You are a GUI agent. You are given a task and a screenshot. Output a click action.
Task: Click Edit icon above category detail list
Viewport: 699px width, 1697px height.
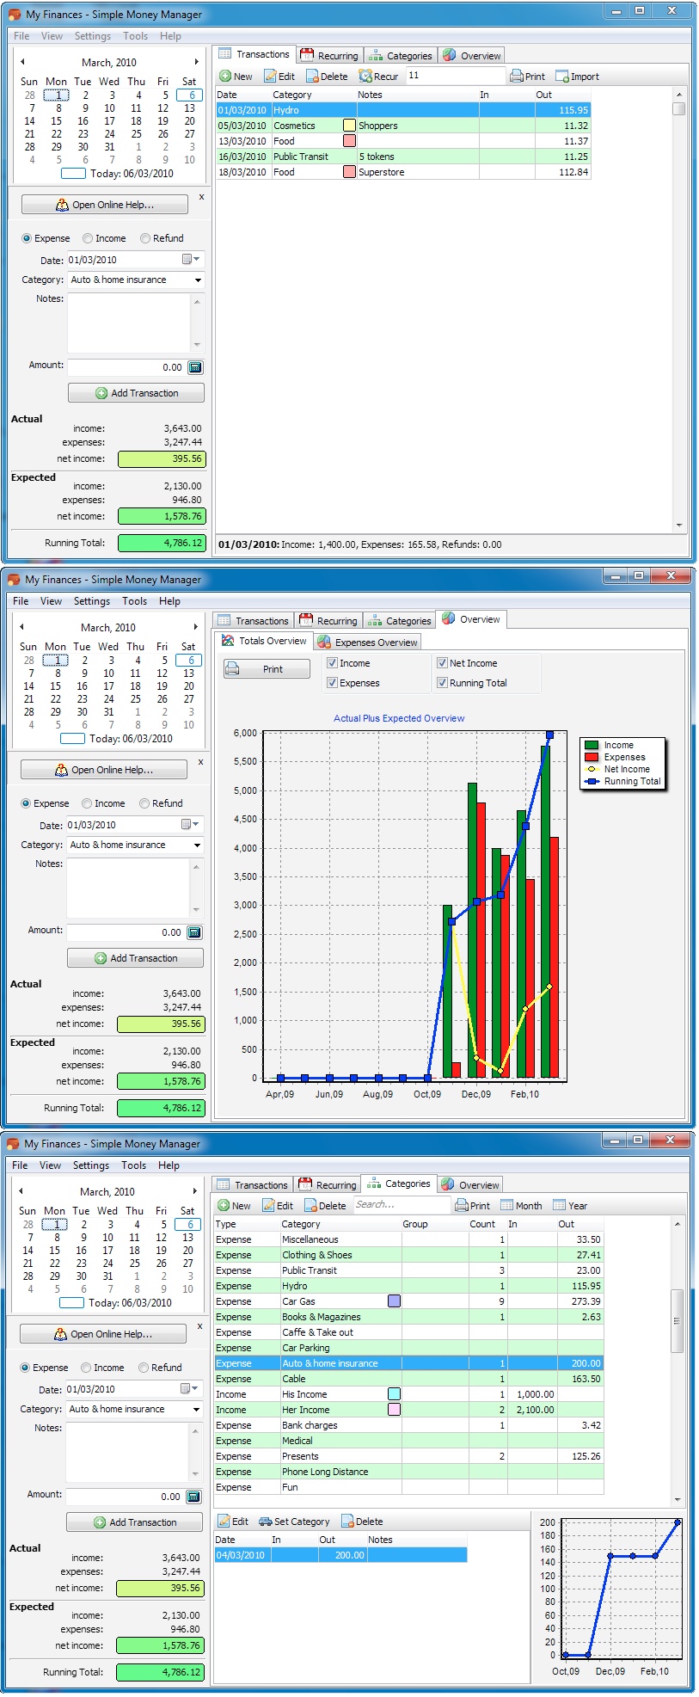coord(224,1522)
